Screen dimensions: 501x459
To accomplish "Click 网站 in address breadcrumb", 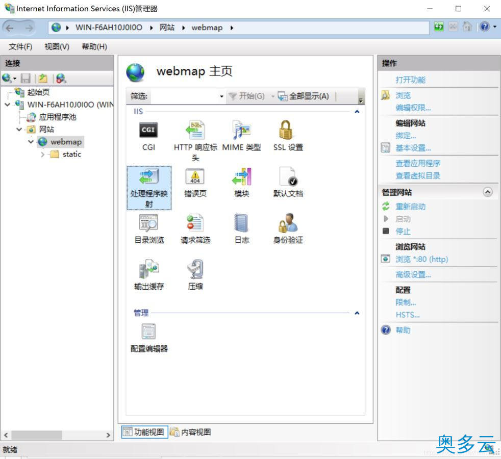I will pos(167,28).
